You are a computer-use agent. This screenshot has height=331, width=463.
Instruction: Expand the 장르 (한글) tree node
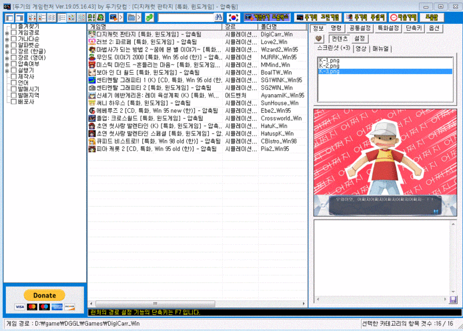click(x=7, y=52)
